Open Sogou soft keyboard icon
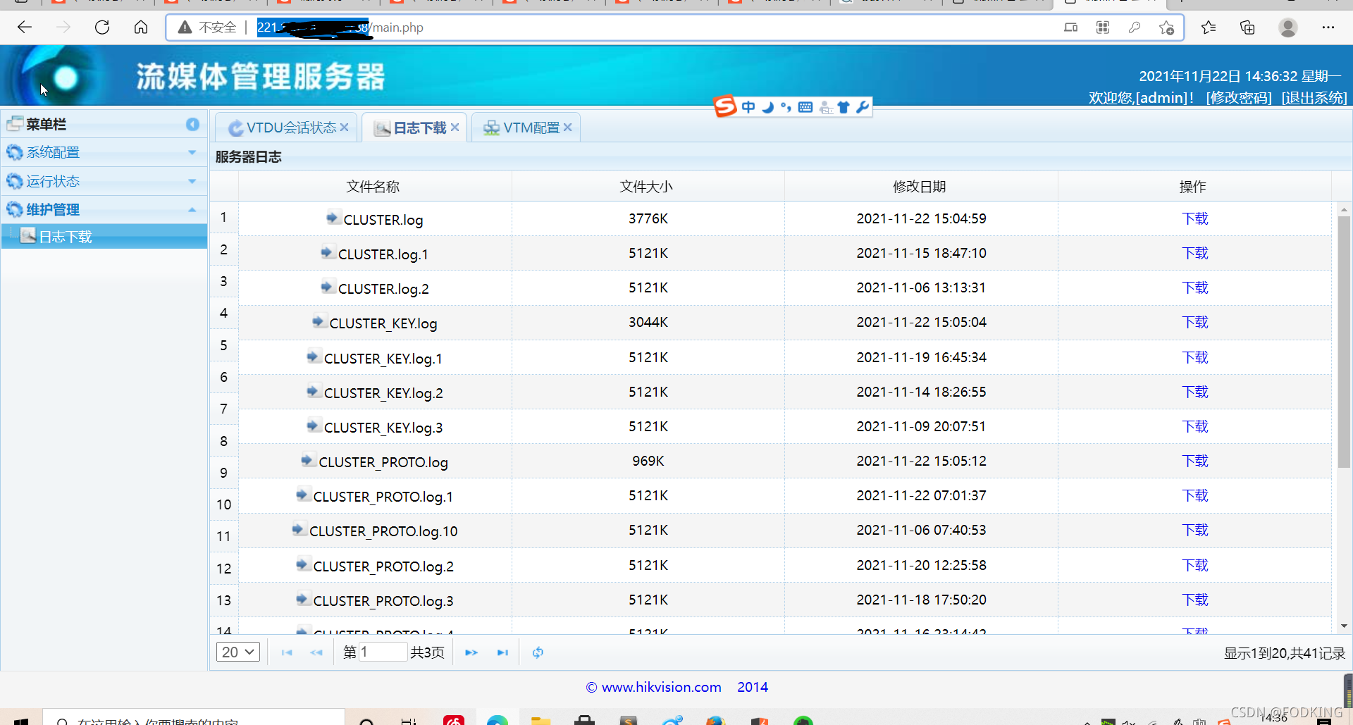 pyautogui.click(x=805, y=107)
